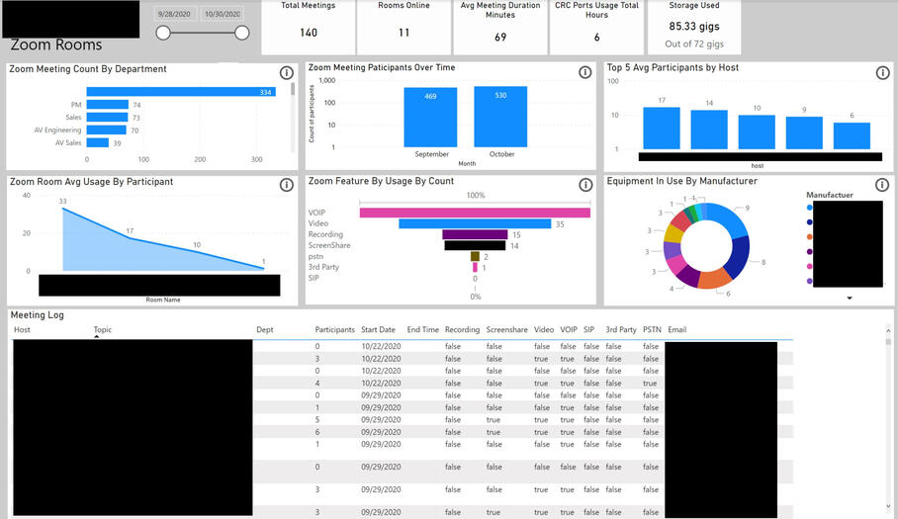Select the 334 department bar
Image resolution: width=898 pixels, height=519 pixels.
181,92
